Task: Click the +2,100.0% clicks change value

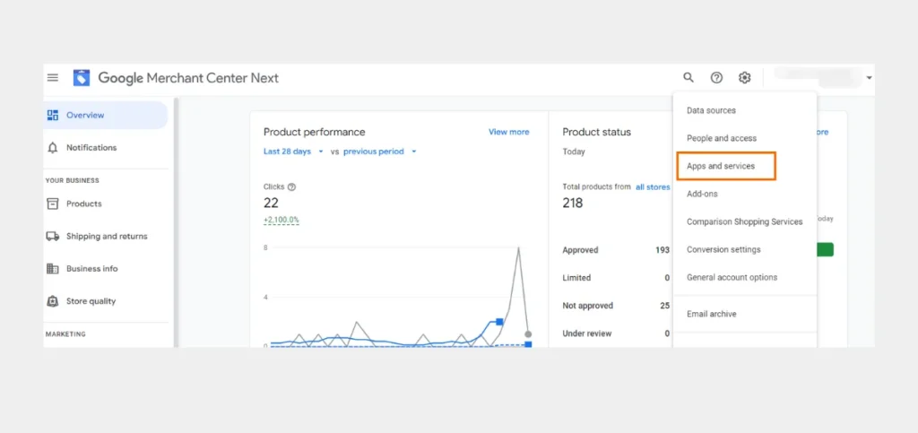Action: [x=281, y=220]
